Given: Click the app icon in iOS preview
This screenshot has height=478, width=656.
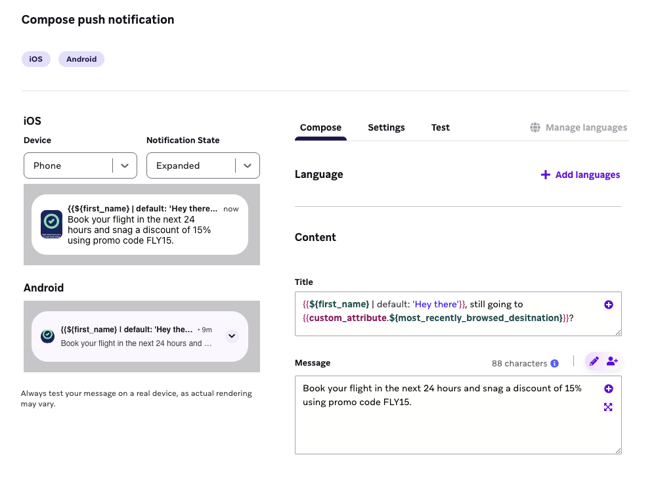Looking at the screenshot, I should pos(51,224).
